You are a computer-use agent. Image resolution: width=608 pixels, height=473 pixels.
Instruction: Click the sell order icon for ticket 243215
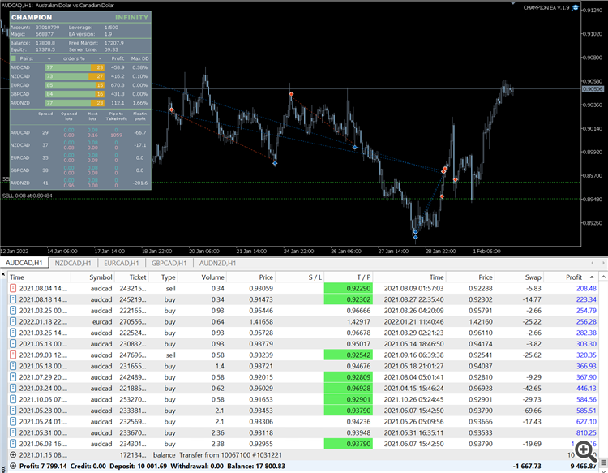coord(13,288)
